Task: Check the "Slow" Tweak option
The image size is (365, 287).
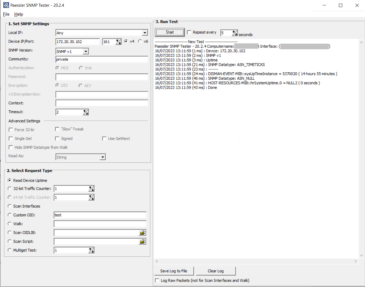Action: click(57, 129)
